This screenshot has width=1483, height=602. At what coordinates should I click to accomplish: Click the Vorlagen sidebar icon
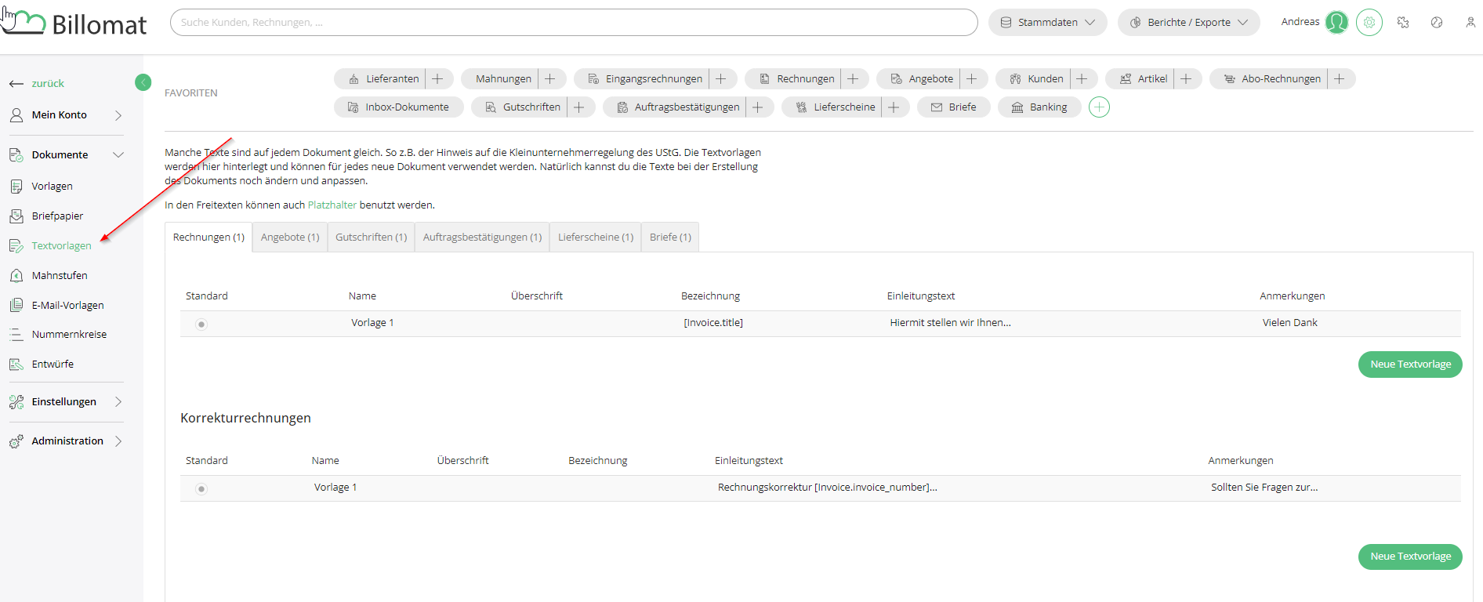pos(16,187)
